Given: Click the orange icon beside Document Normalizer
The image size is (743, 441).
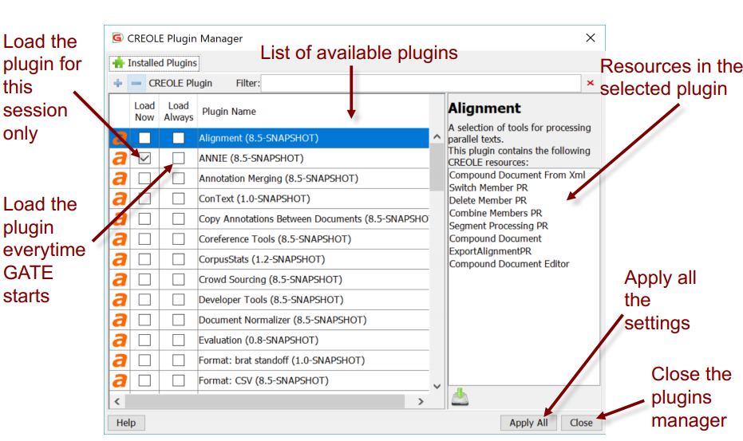Looking at the screenshot, I should click(x=120, y=321).
